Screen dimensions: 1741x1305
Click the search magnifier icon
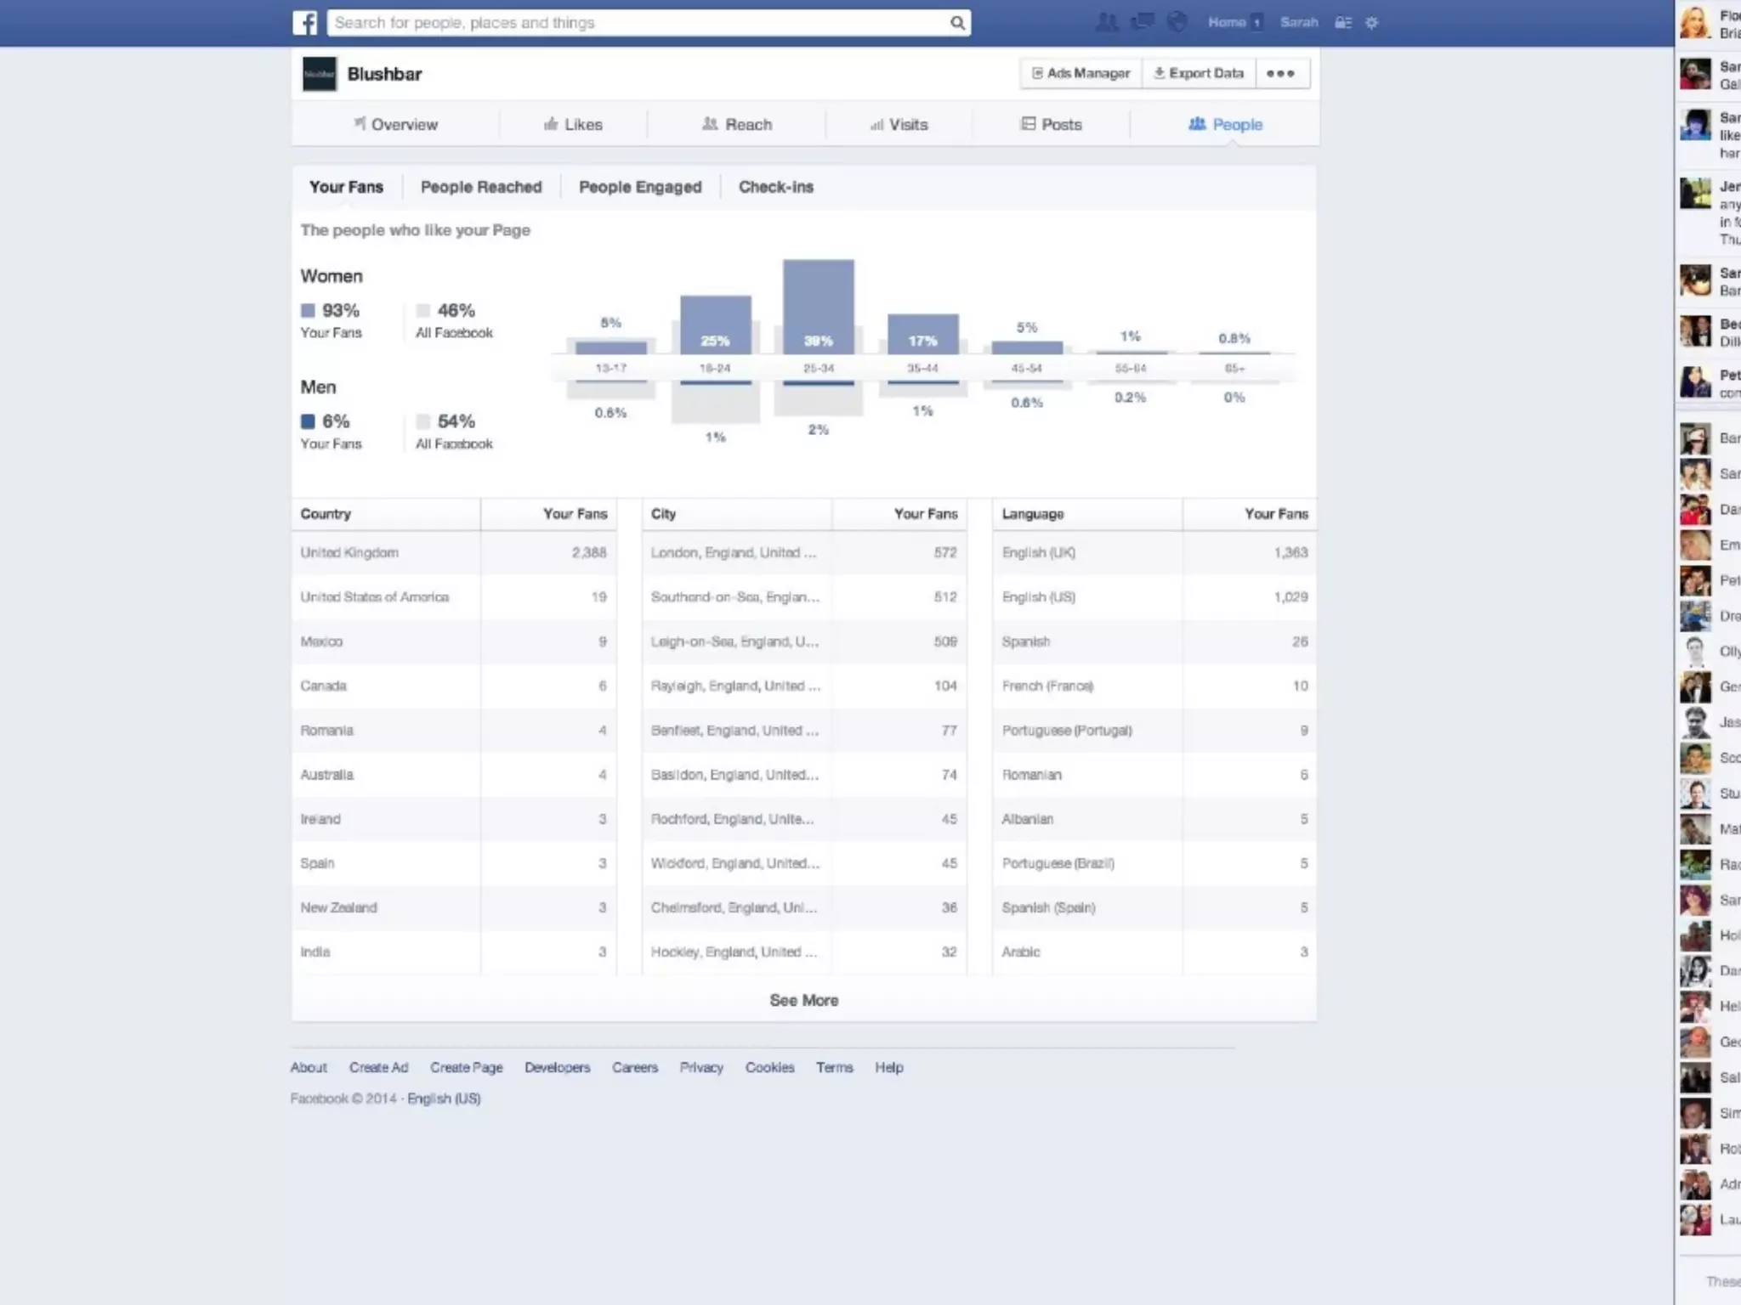(957, 23)
